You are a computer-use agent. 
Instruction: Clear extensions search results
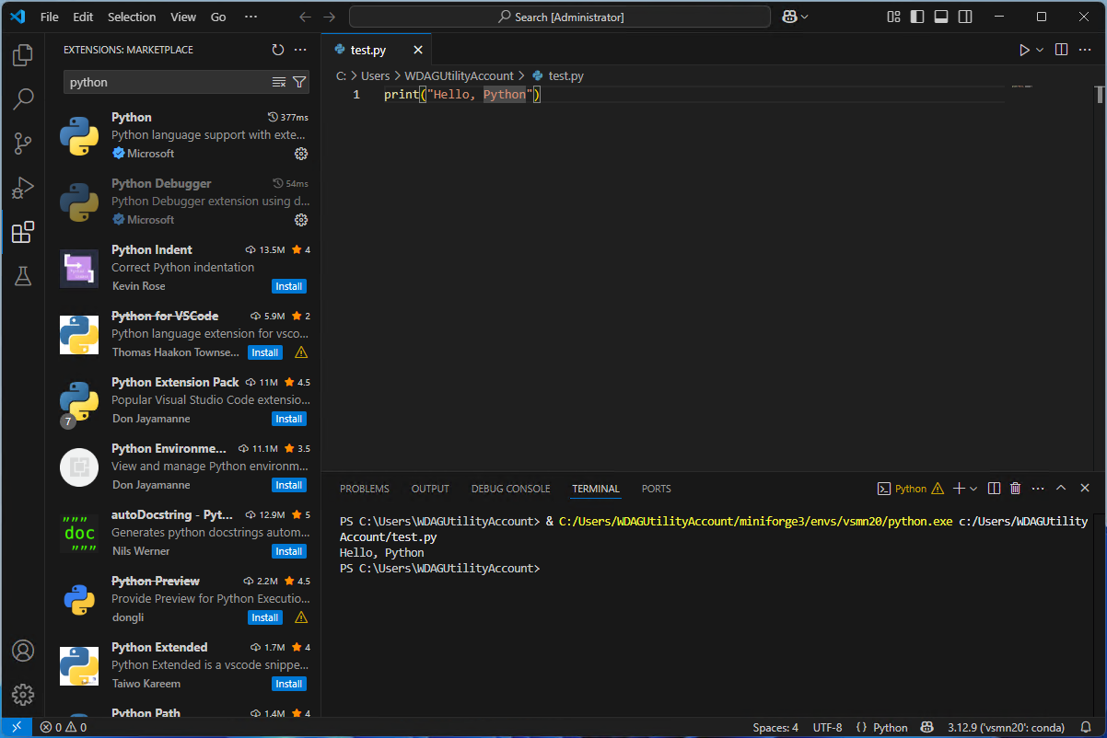279,82
